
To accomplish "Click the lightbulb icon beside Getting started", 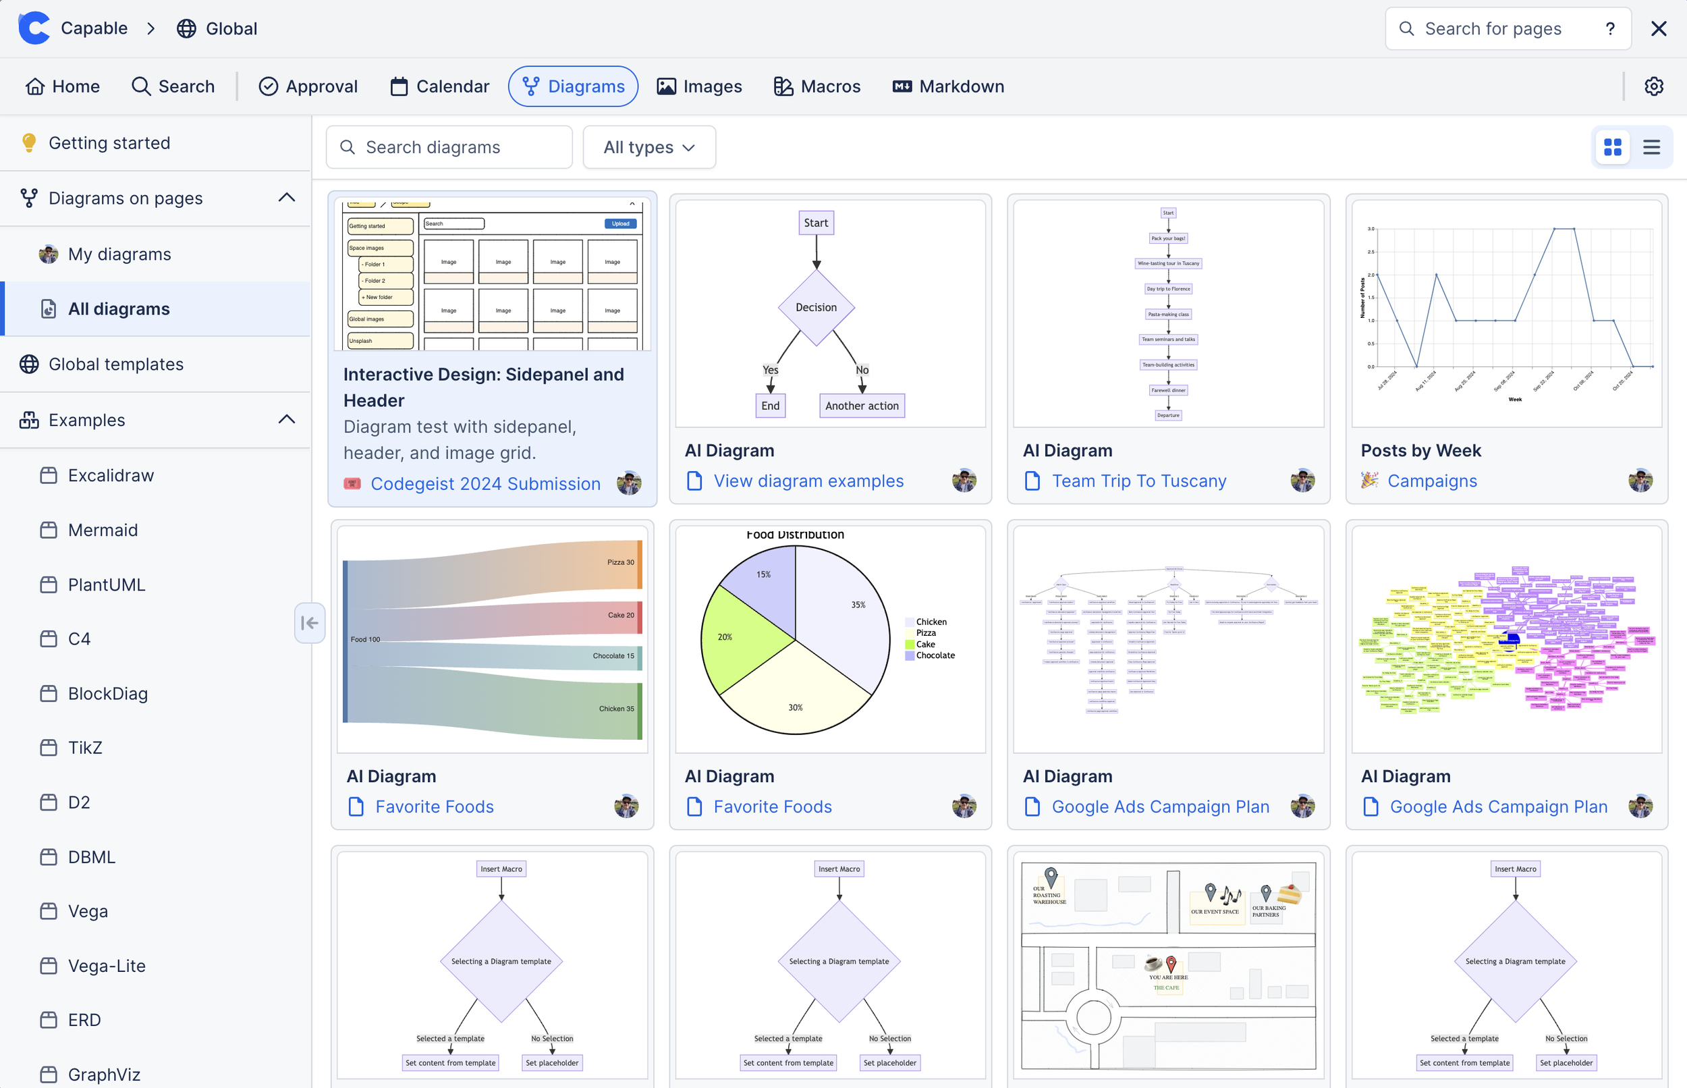I will tap(29, 142).
